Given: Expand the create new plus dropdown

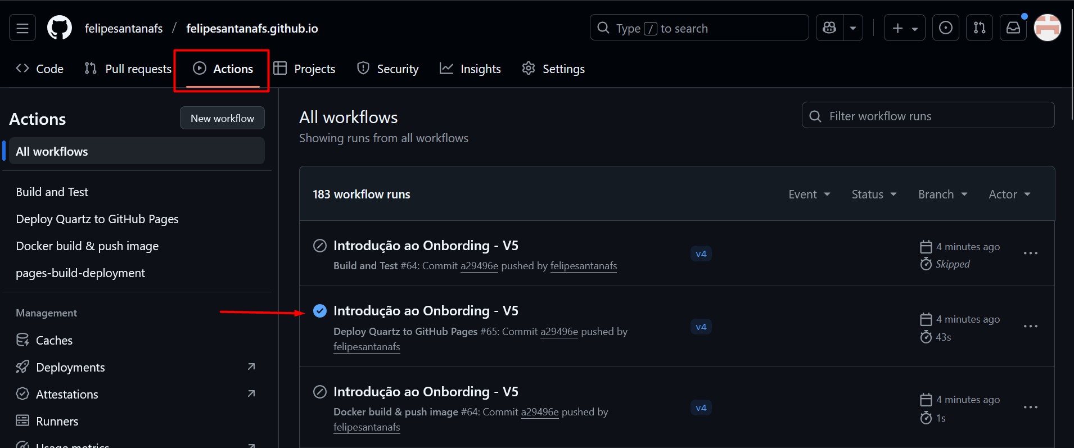Looking at the screenshot, I should (x=904, y=28).
